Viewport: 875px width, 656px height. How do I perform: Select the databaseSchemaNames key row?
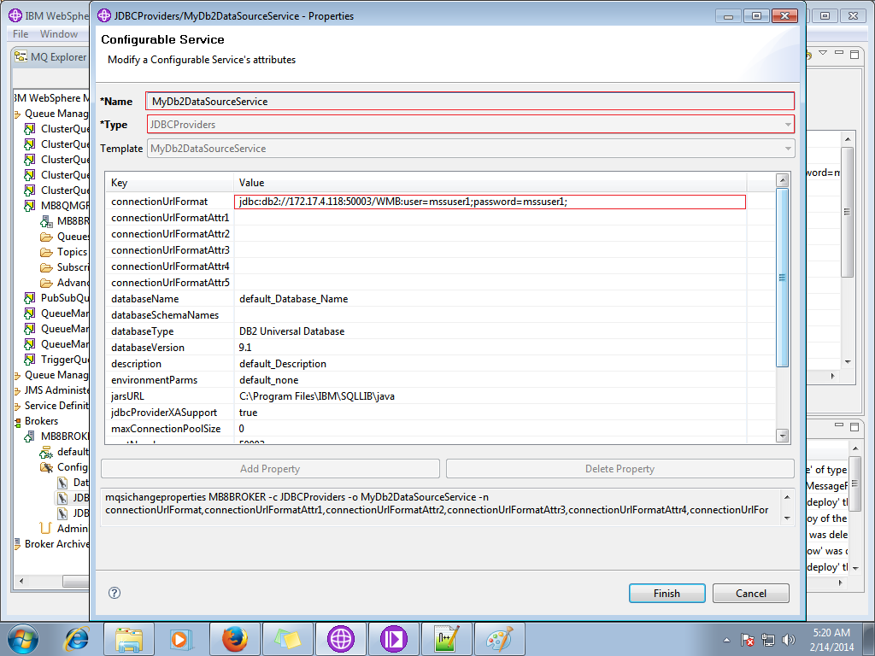click(x=165, y=314)
